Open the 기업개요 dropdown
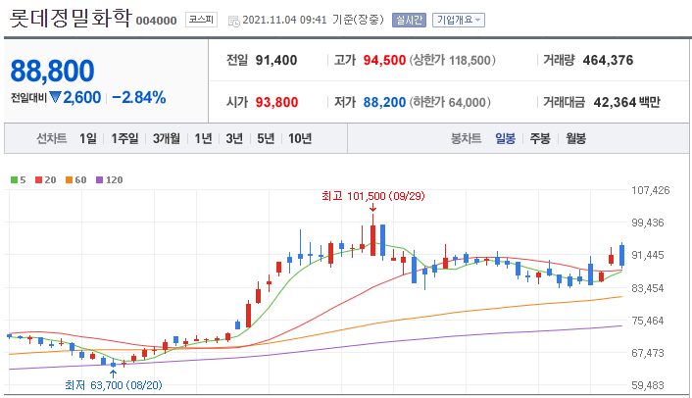This screenshot has height=398, width=692. click(459, 20)
